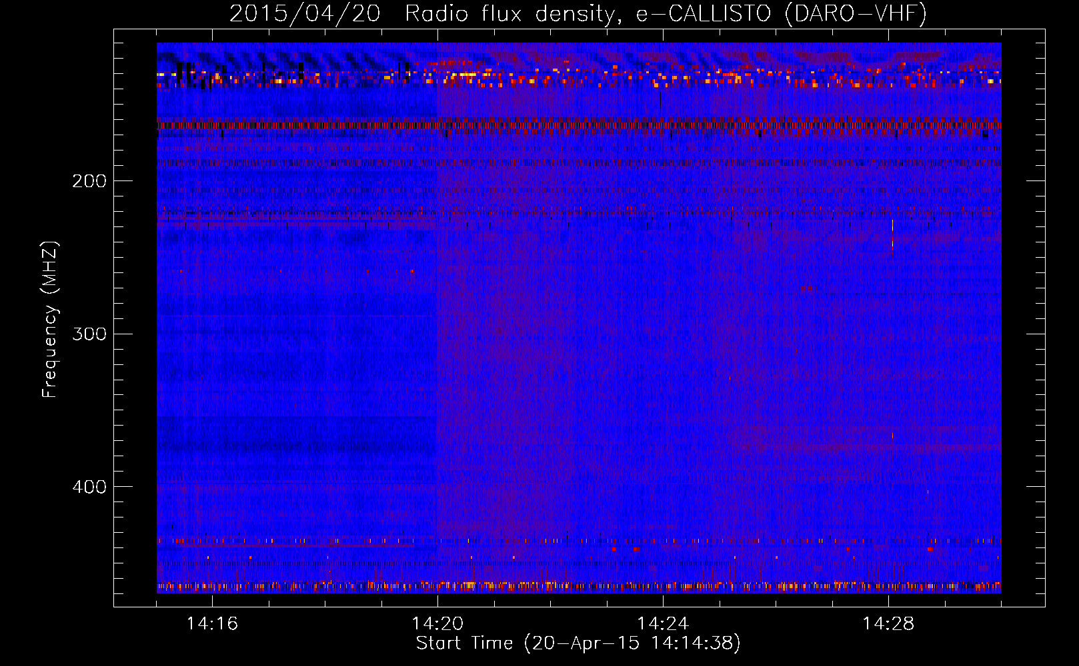Click the 200 frequency tick label
This screenshot has height=666, width=1079.
click(89, 180)
